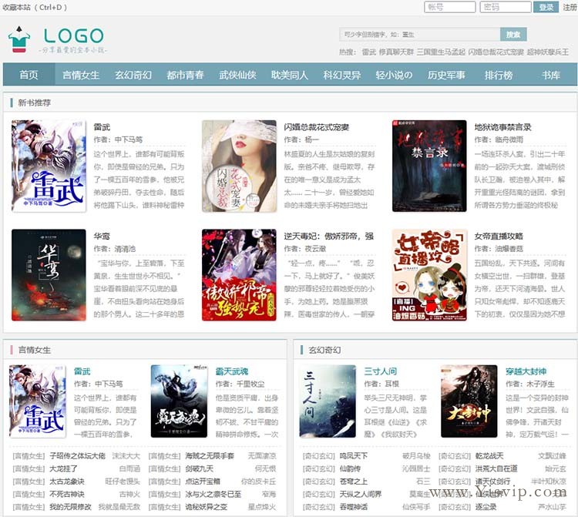The height and width of the screenshot is (517, 578).
Task: Switch to the 书库 navigation tab
Action: click(x=550, y=75)
